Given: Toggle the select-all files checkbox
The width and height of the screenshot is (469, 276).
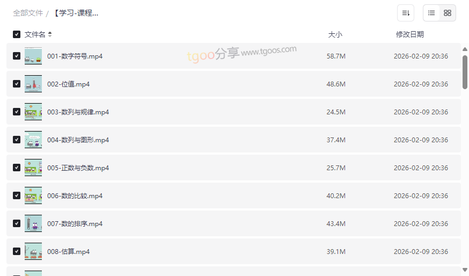Looking at the screenshot, I should point(17,34).
